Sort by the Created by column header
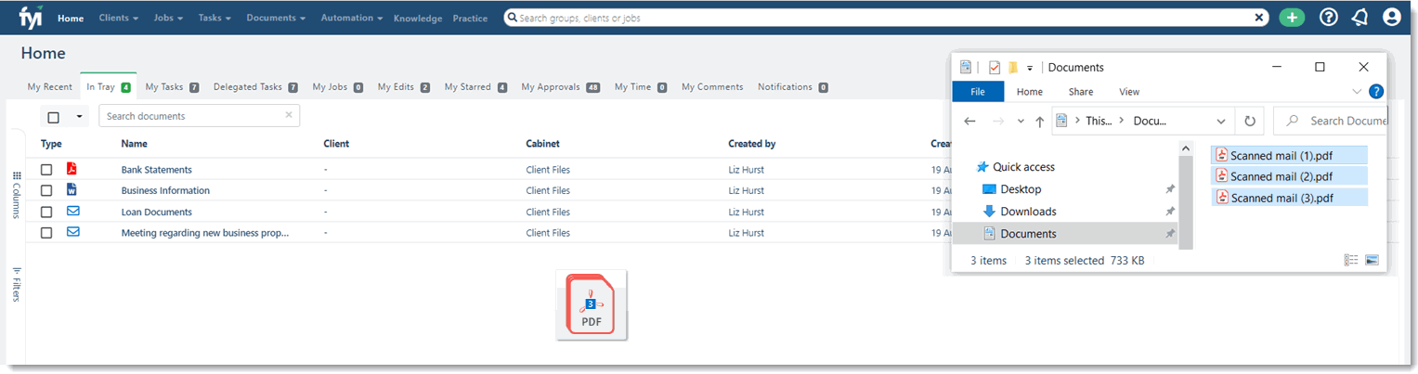The width and height of the screenshot is (1418, 374). (751, 144)
